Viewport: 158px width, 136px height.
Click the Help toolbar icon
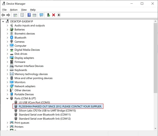click(x=29, y=15)
